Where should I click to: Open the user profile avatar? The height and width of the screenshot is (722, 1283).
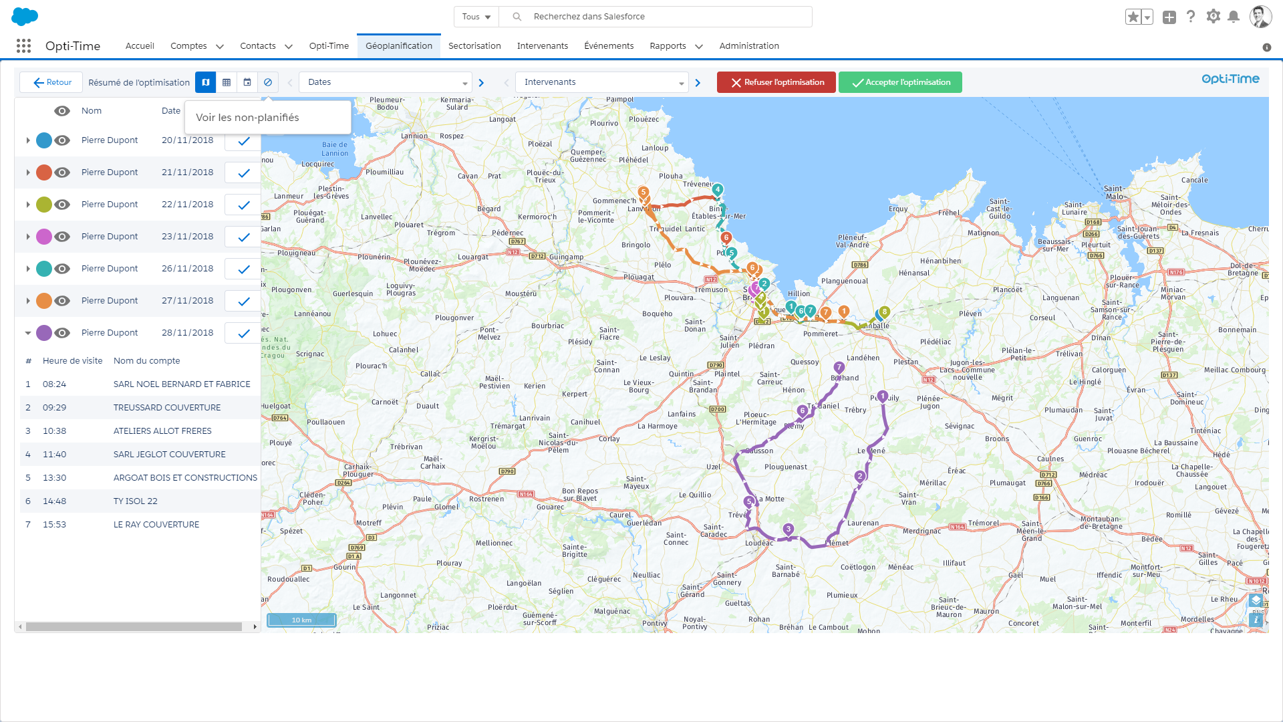(1260, 17)
